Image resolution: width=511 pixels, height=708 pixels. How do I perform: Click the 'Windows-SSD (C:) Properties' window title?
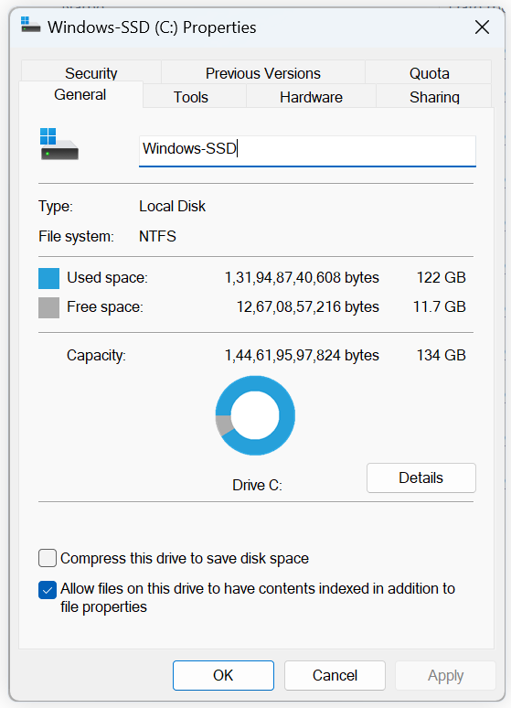[x=152, y=27]
